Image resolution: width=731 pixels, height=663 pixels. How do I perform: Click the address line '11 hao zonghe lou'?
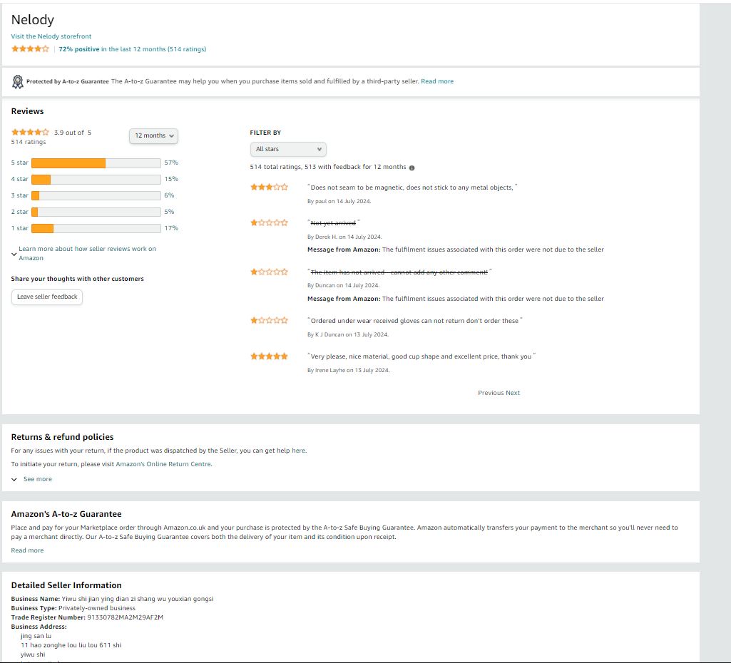[71, 645]
